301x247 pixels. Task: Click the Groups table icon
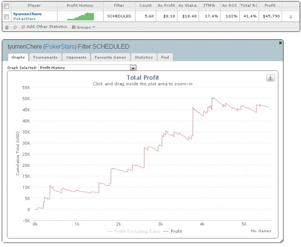tap(74, 27)
